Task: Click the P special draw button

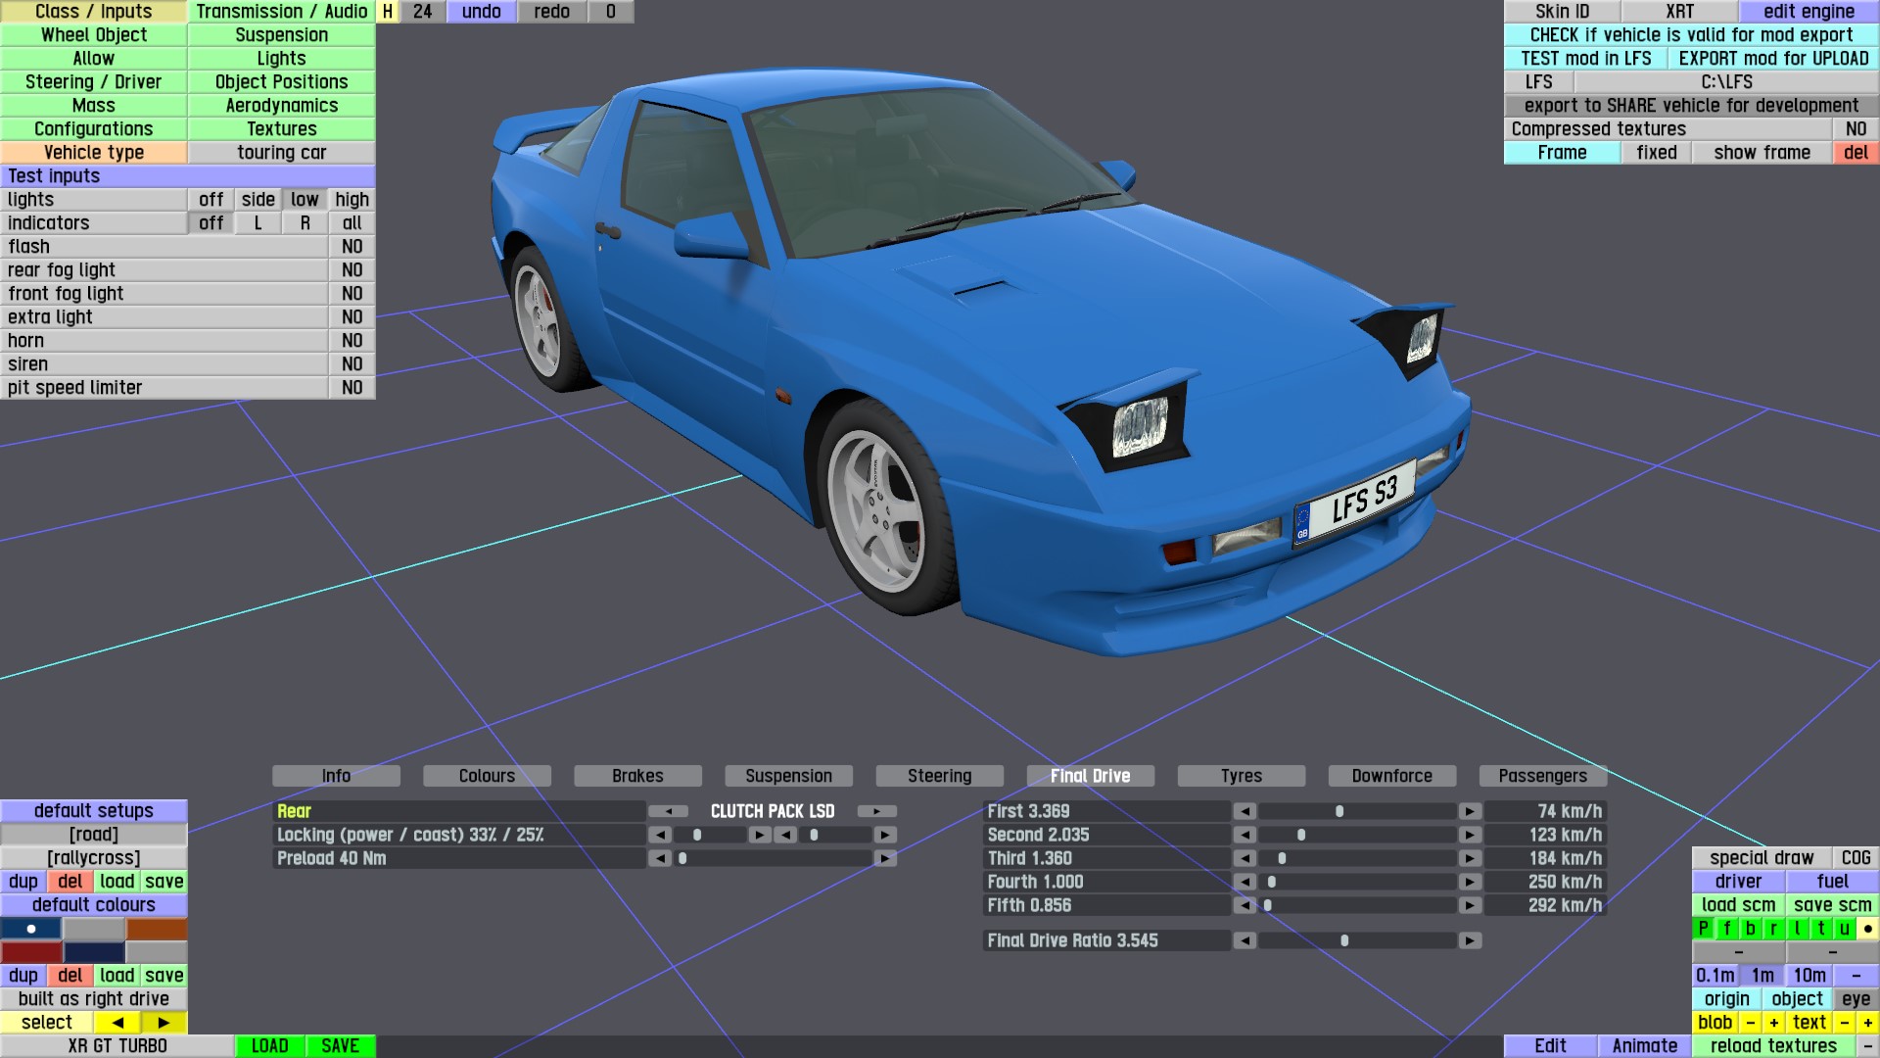Action: [x=1703, y=929]
